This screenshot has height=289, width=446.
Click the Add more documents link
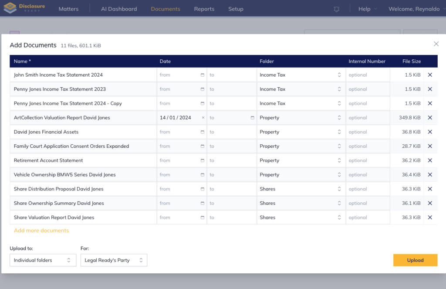(x=41, y=230)
